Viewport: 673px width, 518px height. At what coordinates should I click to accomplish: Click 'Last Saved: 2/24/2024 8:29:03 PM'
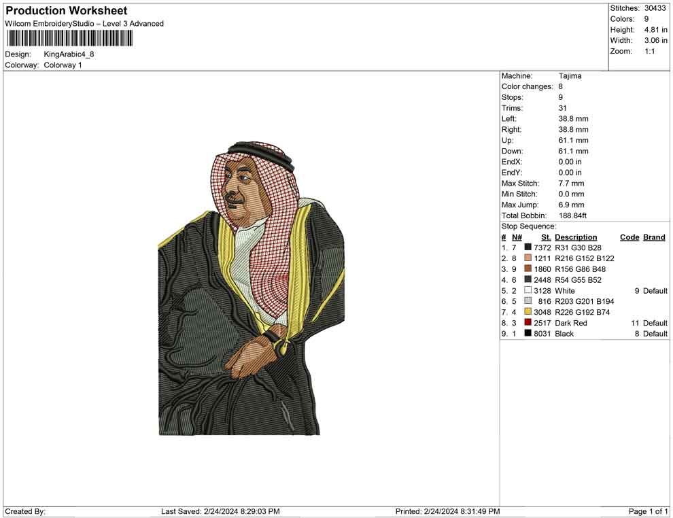[x=220, y=511]
